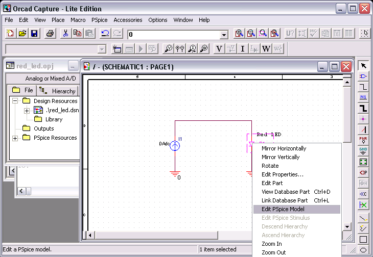Choose the Place Bus tool
This screenshot has width=373, height=257.
click(x=363, y=108)
